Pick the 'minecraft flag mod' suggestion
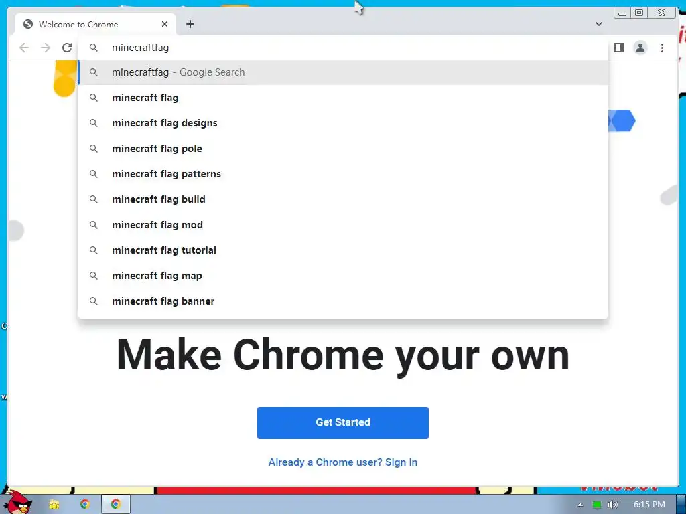The width and height of the screenshot is (686, 514). (x=343, y=225)
